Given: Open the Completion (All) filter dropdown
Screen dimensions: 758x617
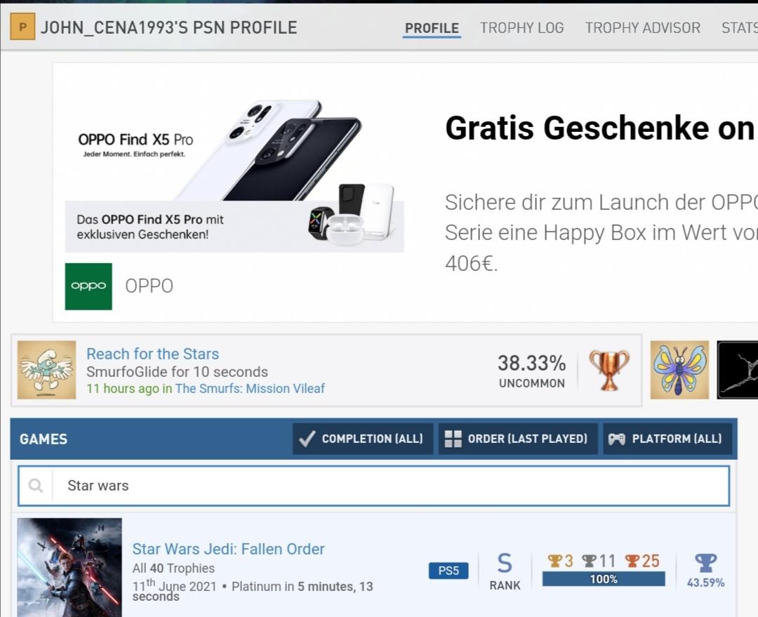Looking at the screenshot, I should [x=363, y=439].
